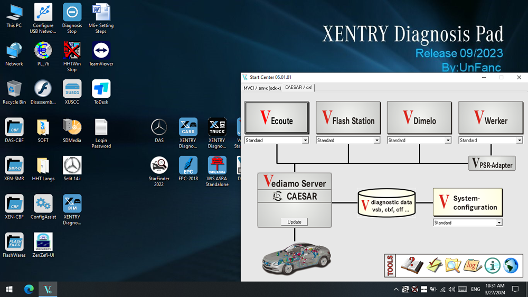Screen dimensions: 528x297
Task: Open Flash Station
Action: pos(348,118)
